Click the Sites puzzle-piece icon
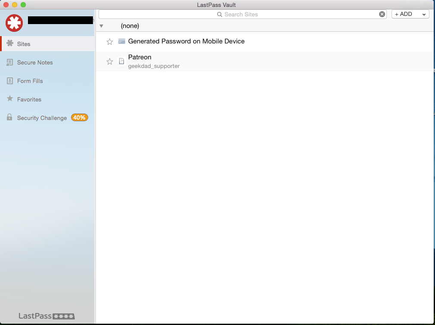 [9, 43]
